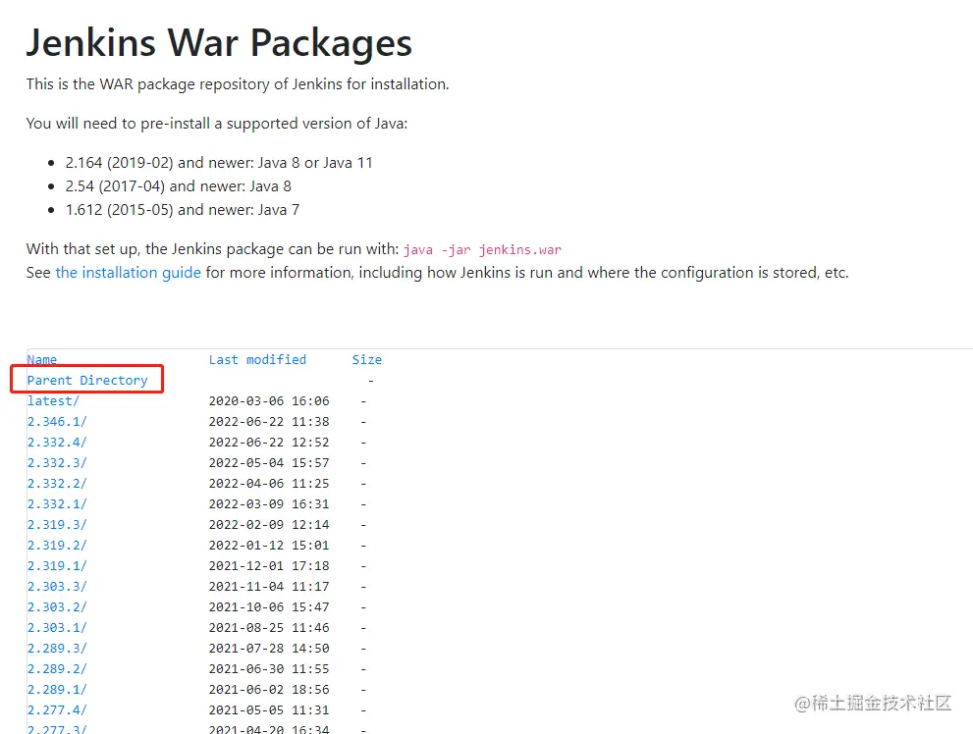Image resolution: width=973 pixels, height=734 pixels.
Task: Open the 2.289.3/ directory
Action: [57, 648]
